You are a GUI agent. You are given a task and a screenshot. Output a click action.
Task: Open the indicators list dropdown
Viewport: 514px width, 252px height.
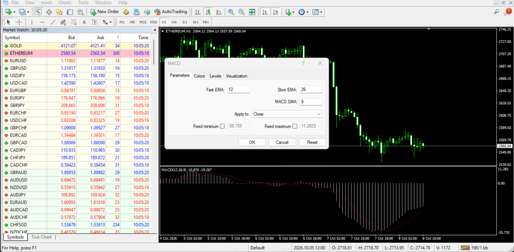click(x=290, y=12)
